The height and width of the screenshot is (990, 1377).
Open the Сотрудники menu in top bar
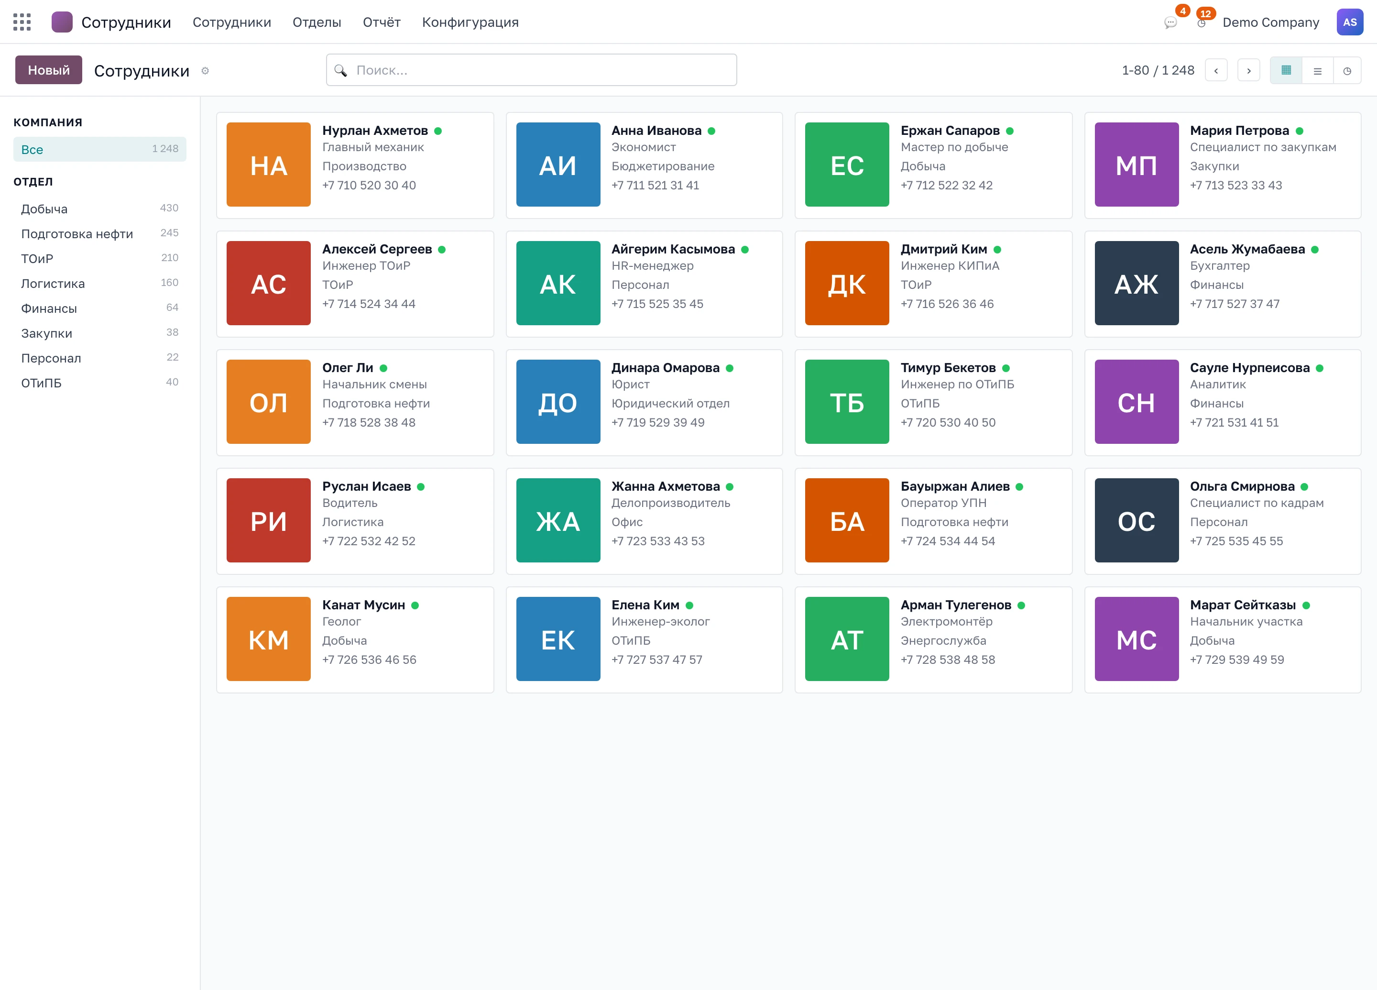pyautogui.click(x=231, y=22)
